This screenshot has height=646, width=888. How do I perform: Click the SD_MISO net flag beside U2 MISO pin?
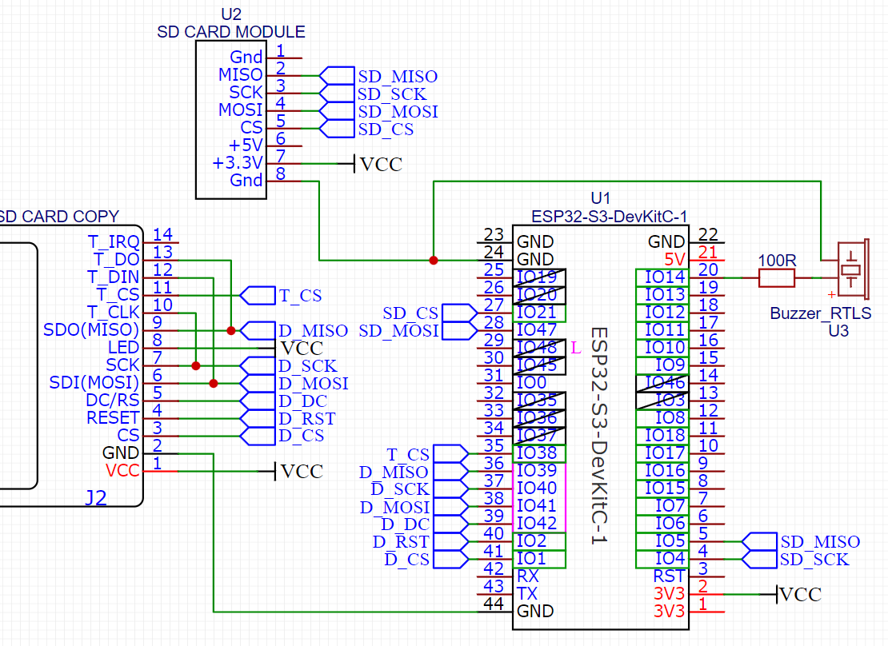point(337,76)
